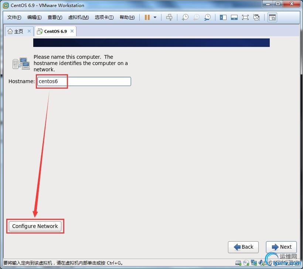Toggle the thumbnail bar view
Viewport: 303px width, 269px height.
[x=234, y=17]
